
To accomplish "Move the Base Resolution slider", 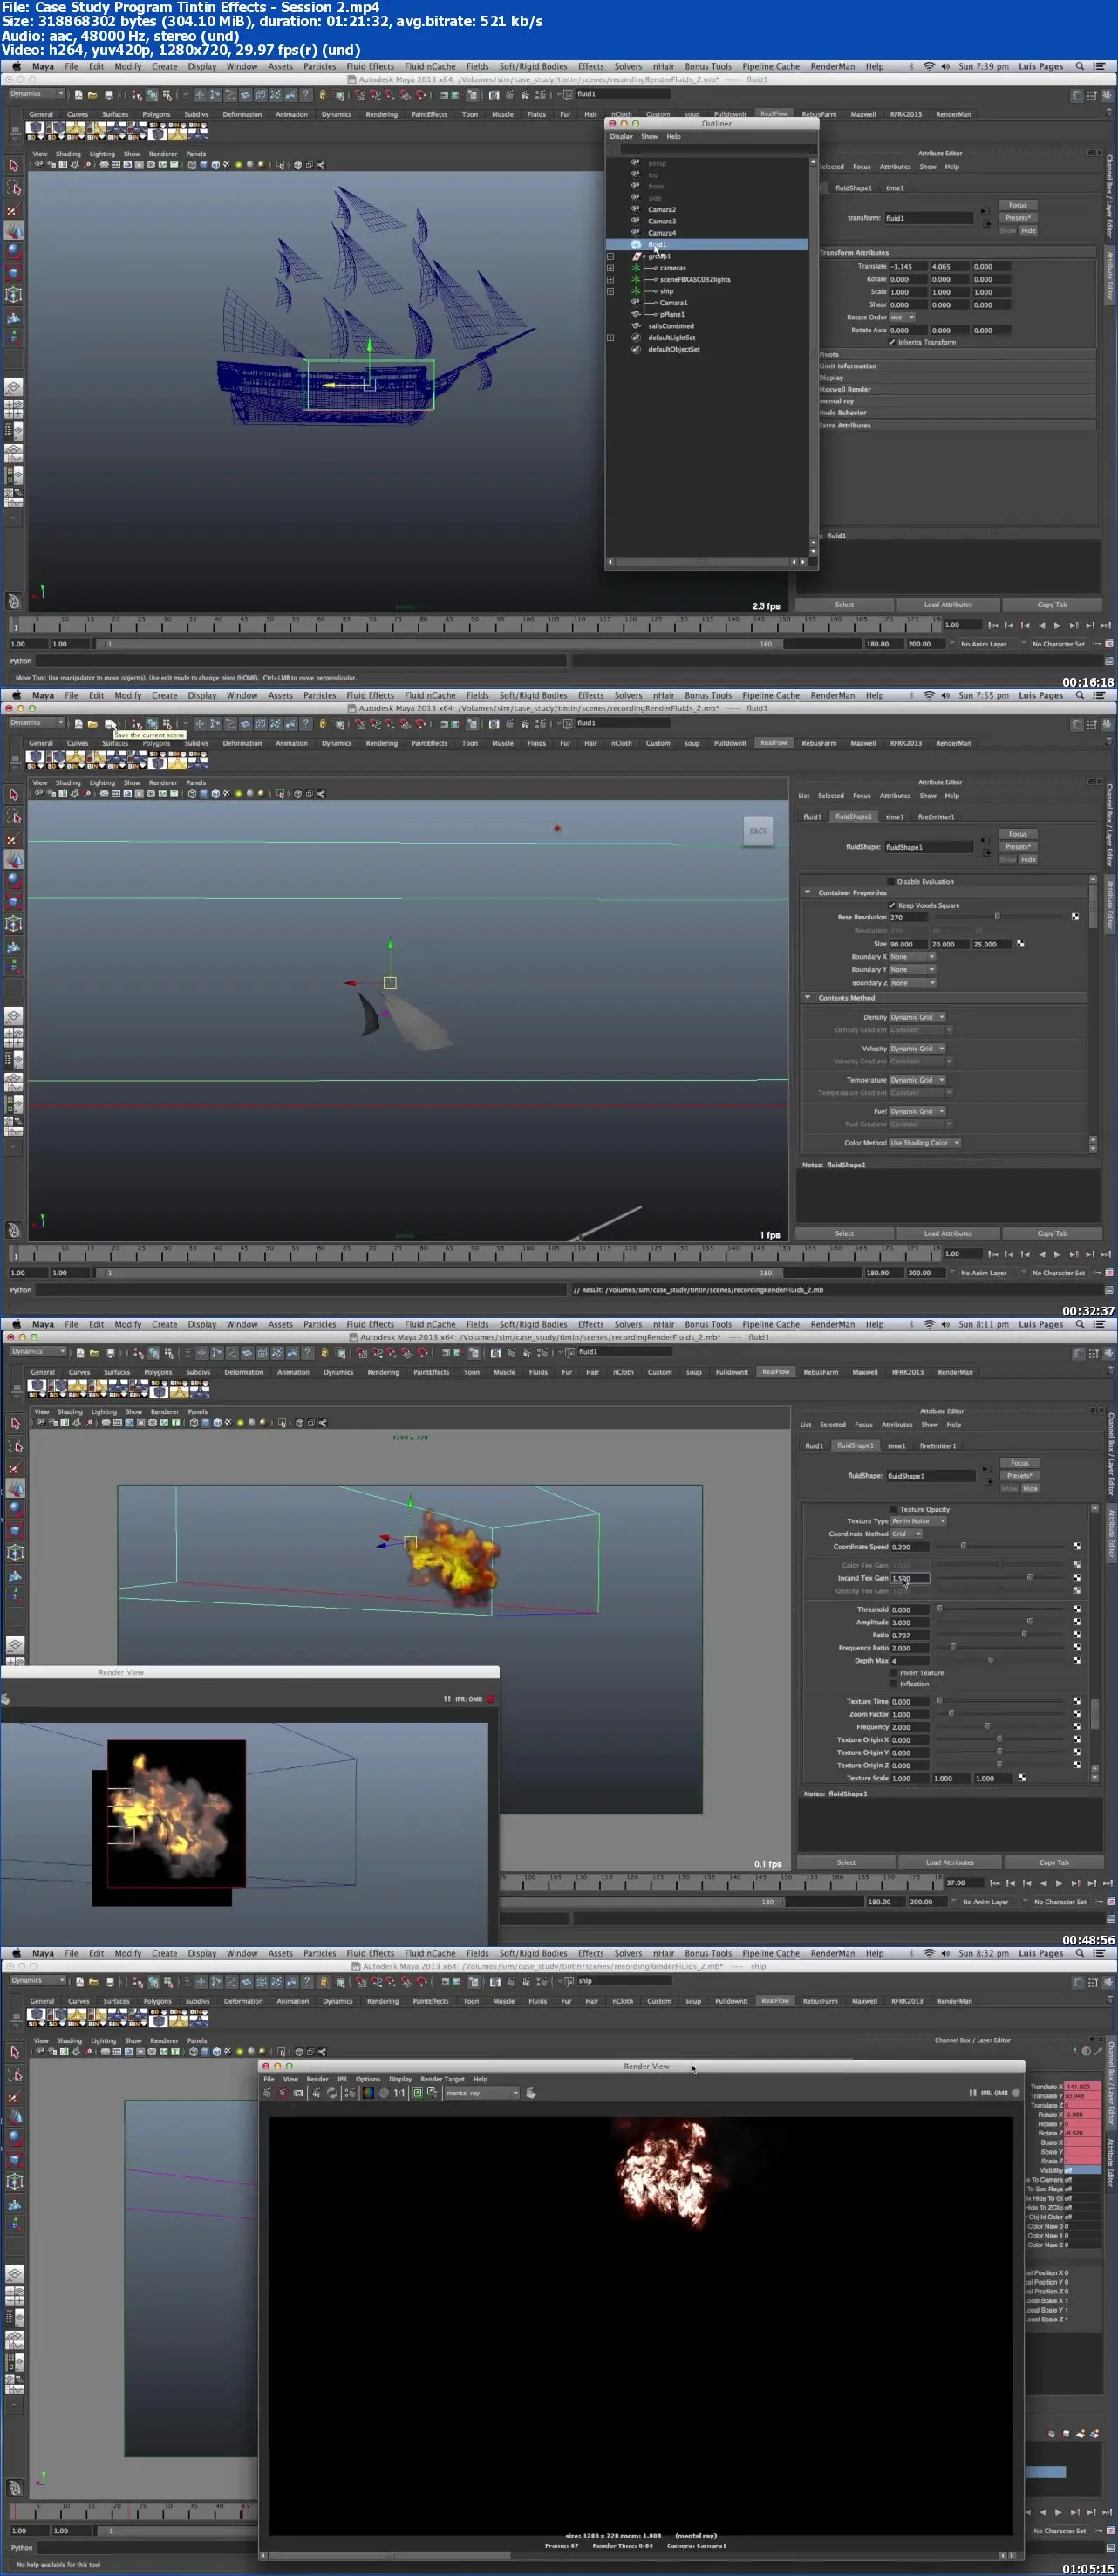I will click(x=996, y=916).
